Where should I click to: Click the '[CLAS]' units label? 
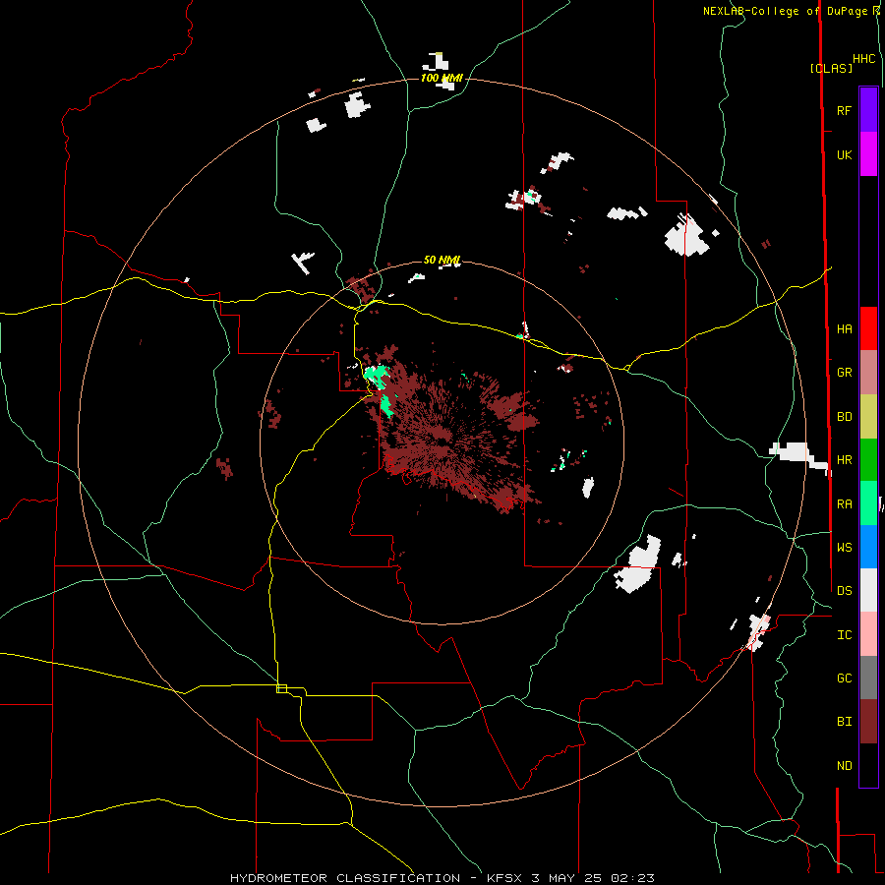(x=831, y=69)
